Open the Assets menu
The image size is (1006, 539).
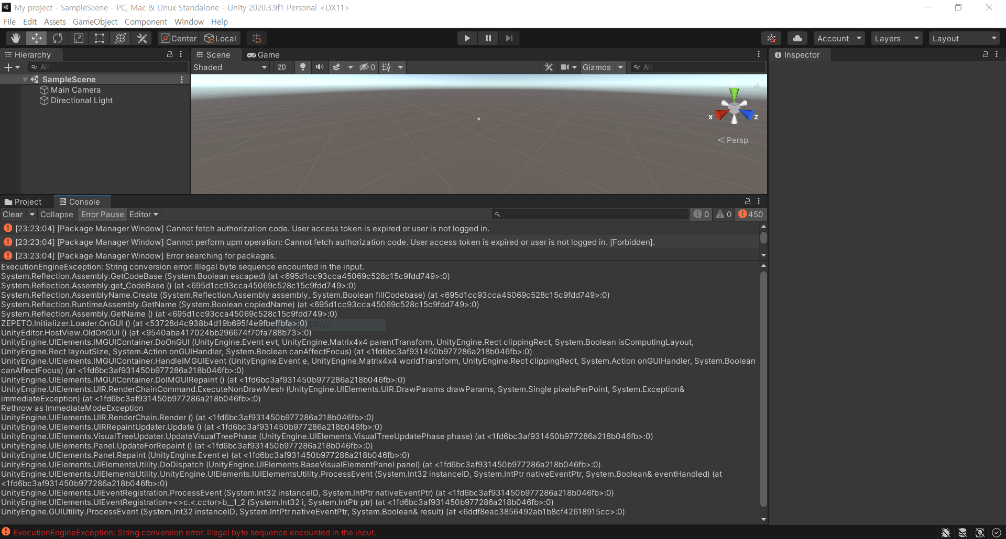55,22
